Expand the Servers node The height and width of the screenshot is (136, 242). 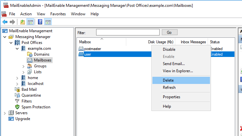pos(5,113)
